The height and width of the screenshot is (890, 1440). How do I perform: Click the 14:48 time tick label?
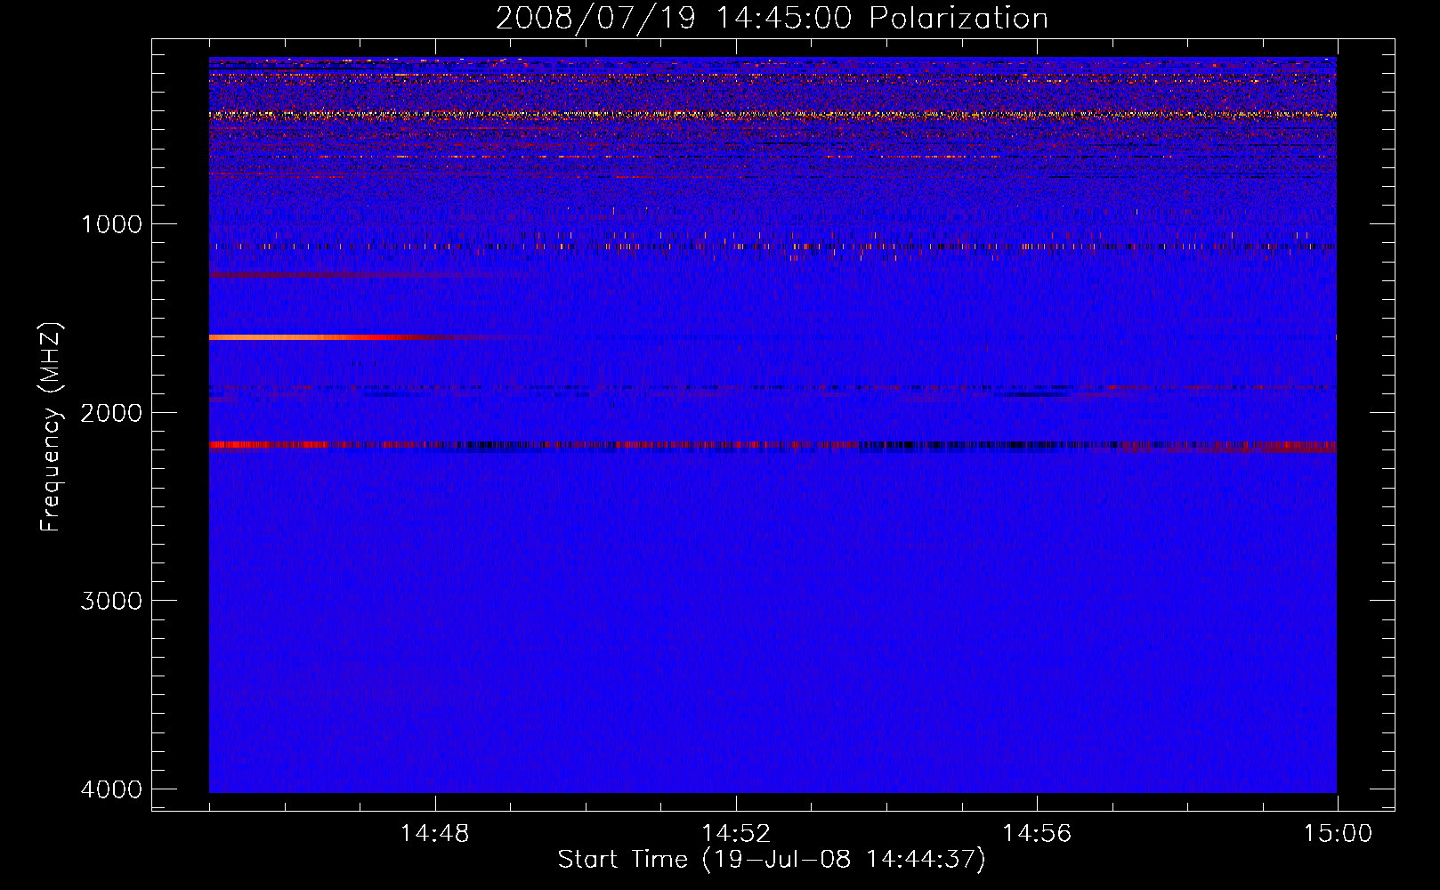(x=435, y=834)
